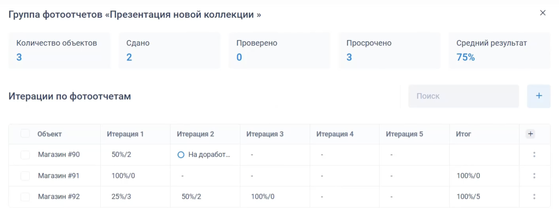Check the Магазин #91 row checkbox
The image size is (559, 218).
(x=25, y=176)
